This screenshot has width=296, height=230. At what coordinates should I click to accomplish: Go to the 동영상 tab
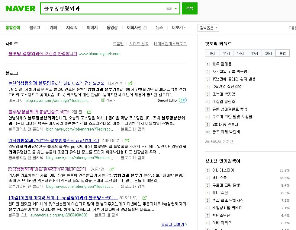point(112,27)
